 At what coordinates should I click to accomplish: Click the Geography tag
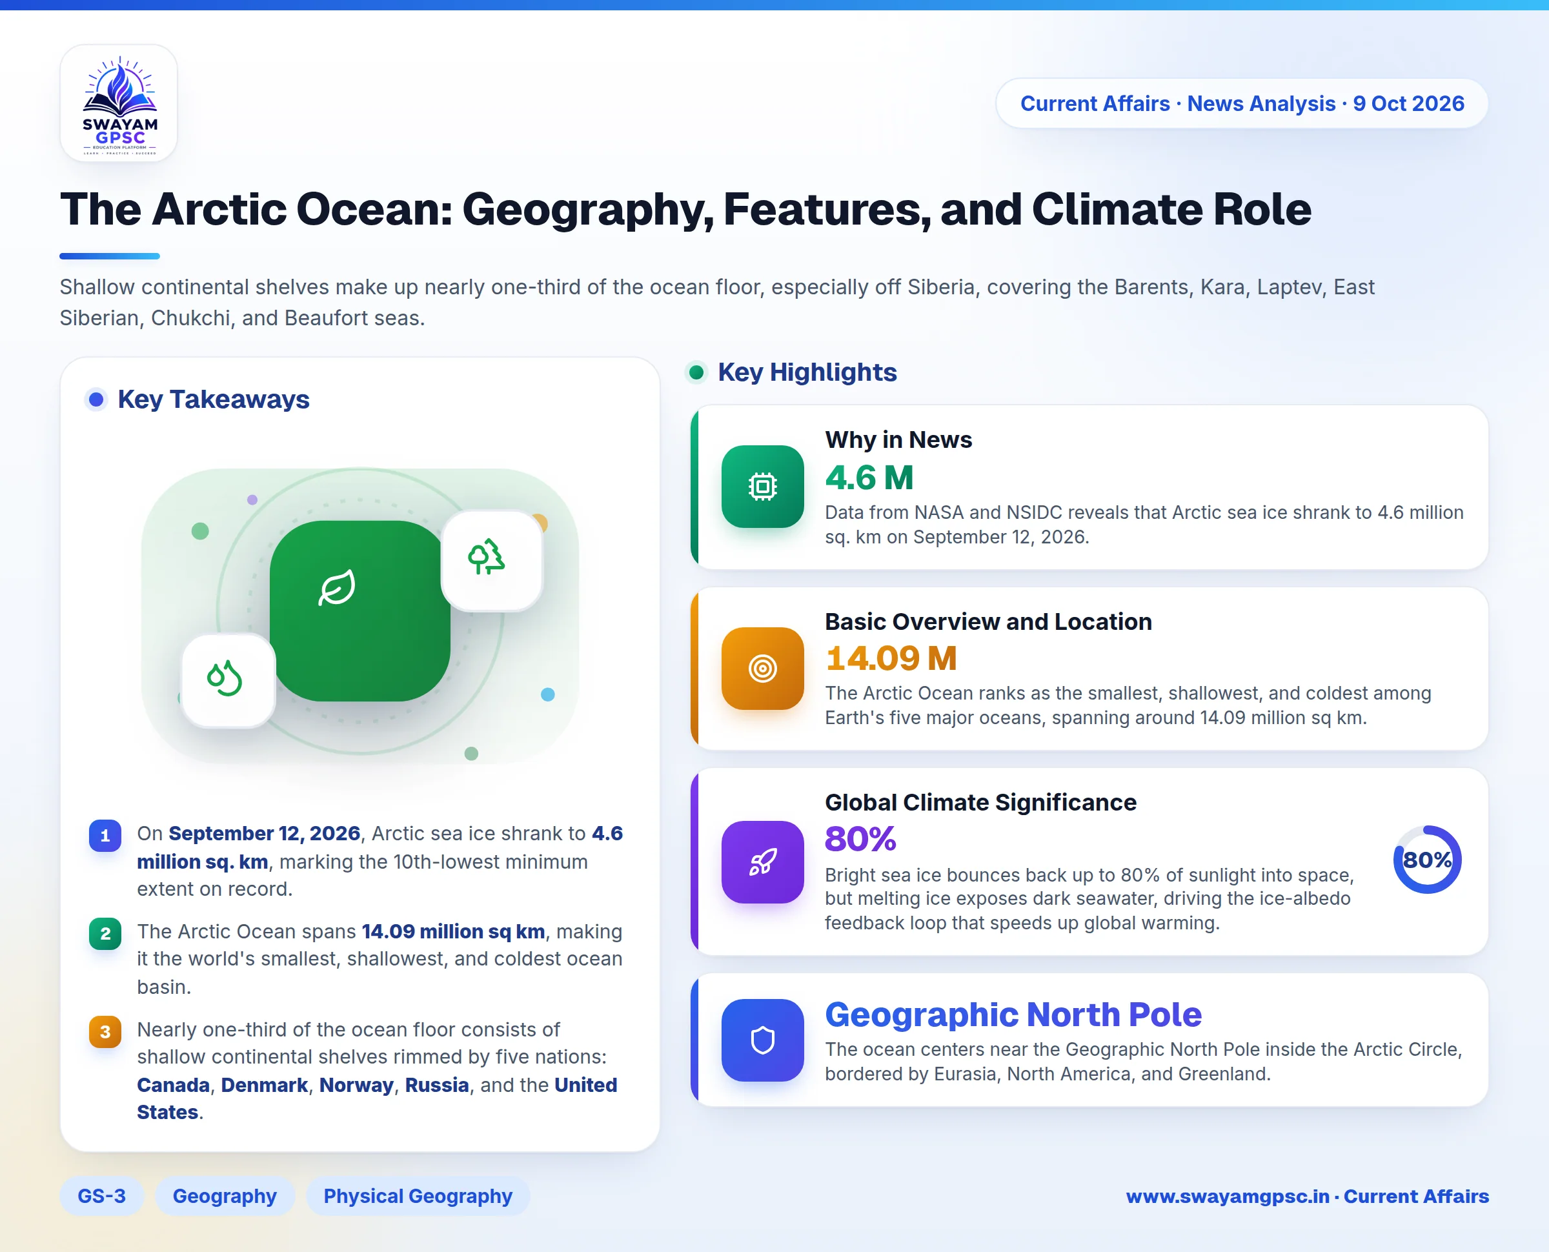coord(225,1196)
